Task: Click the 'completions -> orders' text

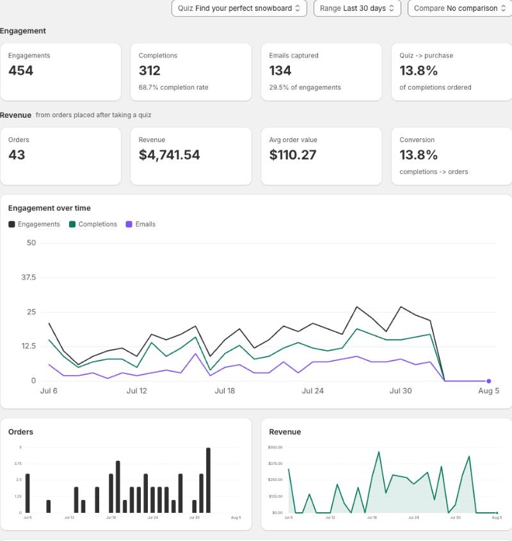Action: 434,172
